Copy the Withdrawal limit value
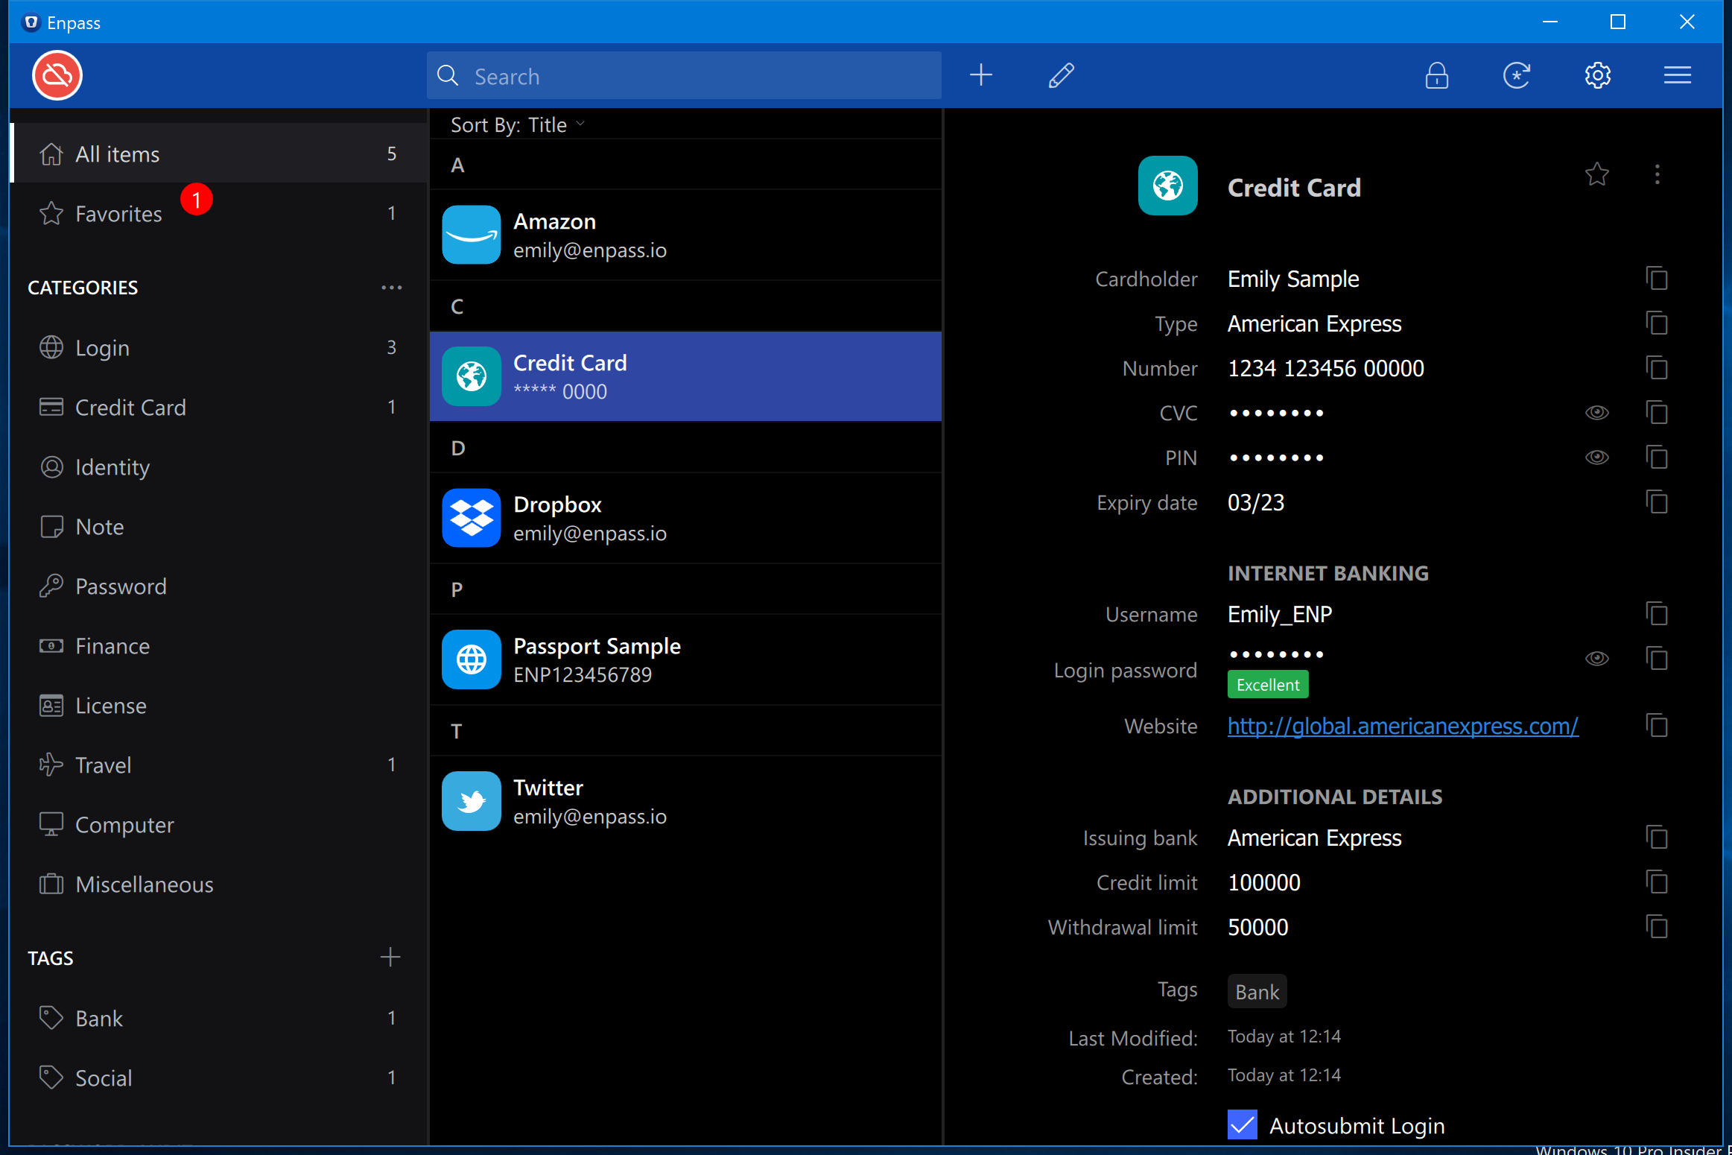 coord(1657,927)
